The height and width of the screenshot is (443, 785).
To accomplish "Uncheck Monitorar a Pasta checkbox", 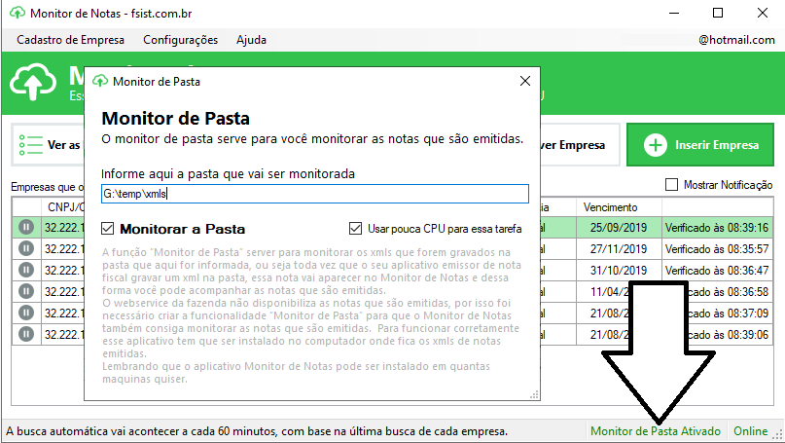I will pos(108,229).
